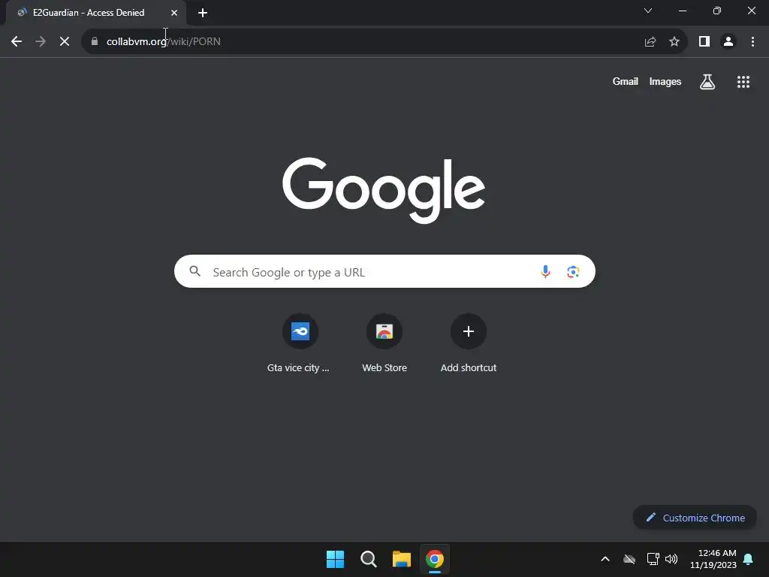Close the E2Guardian - Access Denied tab

(174, 14)
